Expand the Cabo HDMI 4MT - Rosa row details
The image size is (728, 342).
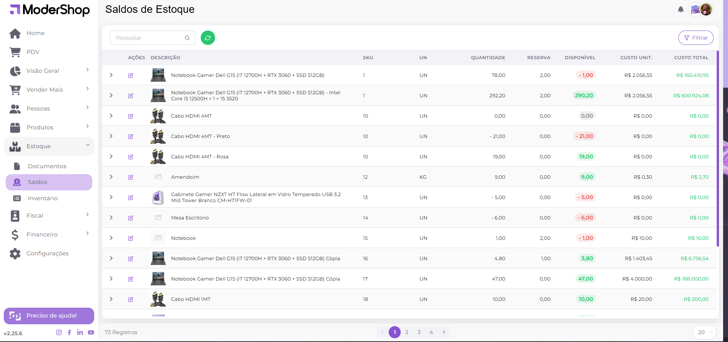coord(111,156)
